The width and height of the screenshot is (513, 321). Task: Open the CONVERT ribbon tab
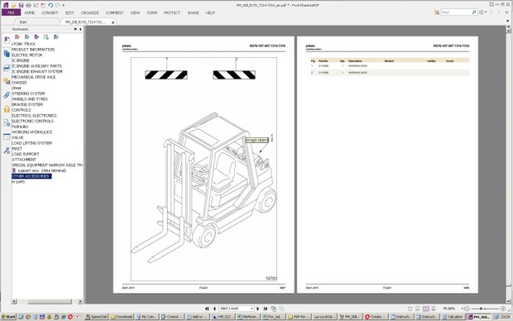coord(50,12)
